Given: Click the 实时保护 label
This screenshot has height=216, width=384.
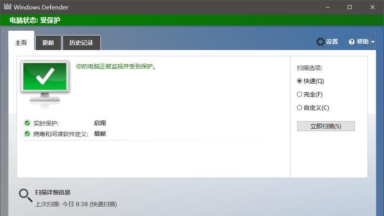Looking at the screenshot, I should [x=46, y=123].
